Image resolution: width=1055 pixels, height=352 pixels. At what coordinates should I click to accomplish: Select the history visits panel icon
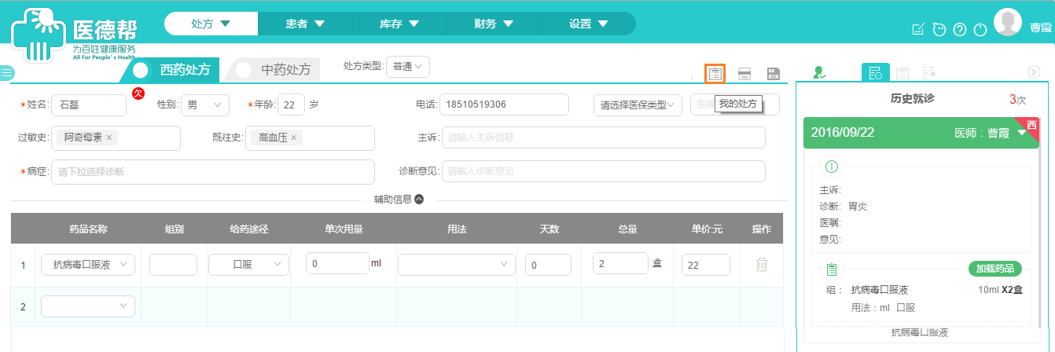[x=874, y=73]
